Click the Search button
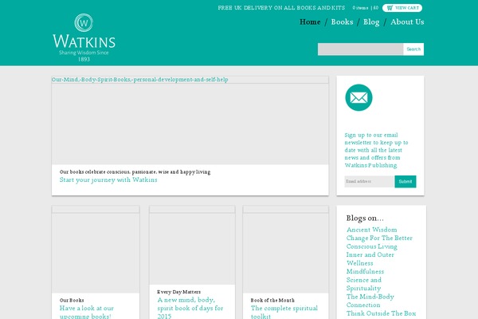 [x=413, y=49]
